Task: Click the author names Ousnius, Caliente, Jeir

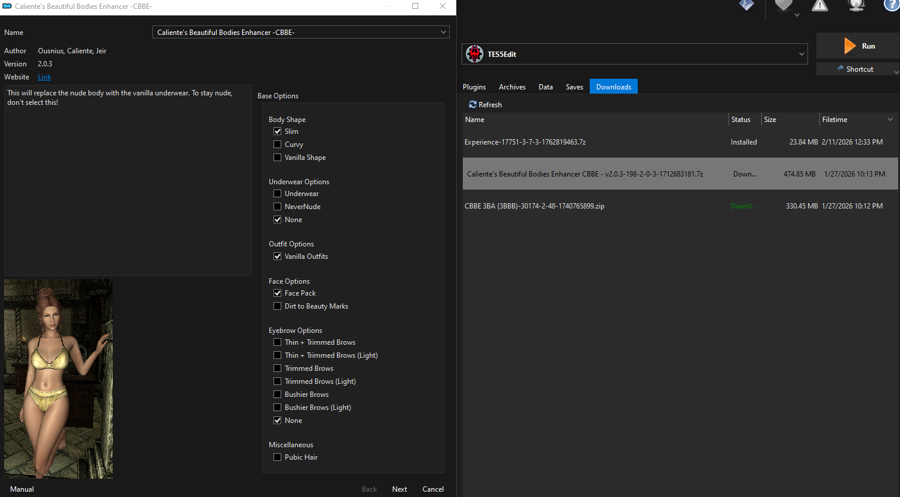Action: click(72, 51)
